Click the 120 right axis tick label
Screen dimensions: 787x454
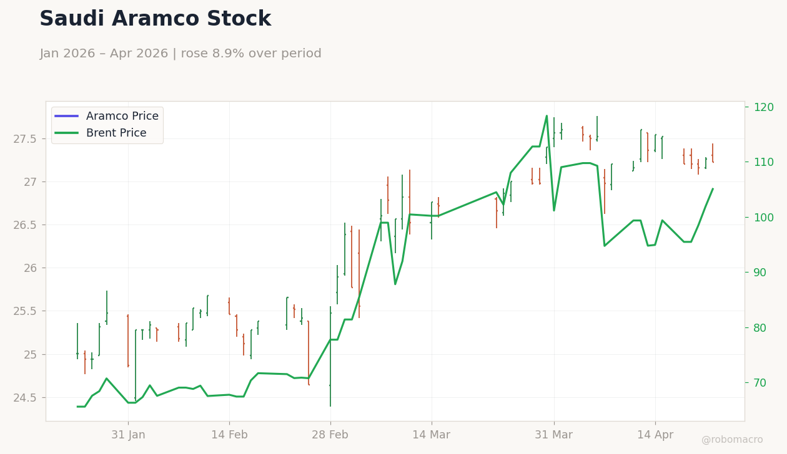click(x=764, y=107)
